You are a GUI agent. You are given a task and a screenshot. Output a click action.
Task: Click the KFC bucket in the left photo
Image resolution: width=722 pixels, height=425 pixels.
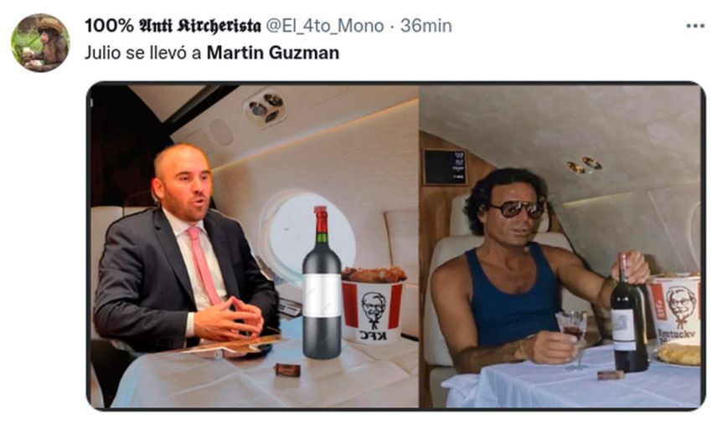coord(374,306)
